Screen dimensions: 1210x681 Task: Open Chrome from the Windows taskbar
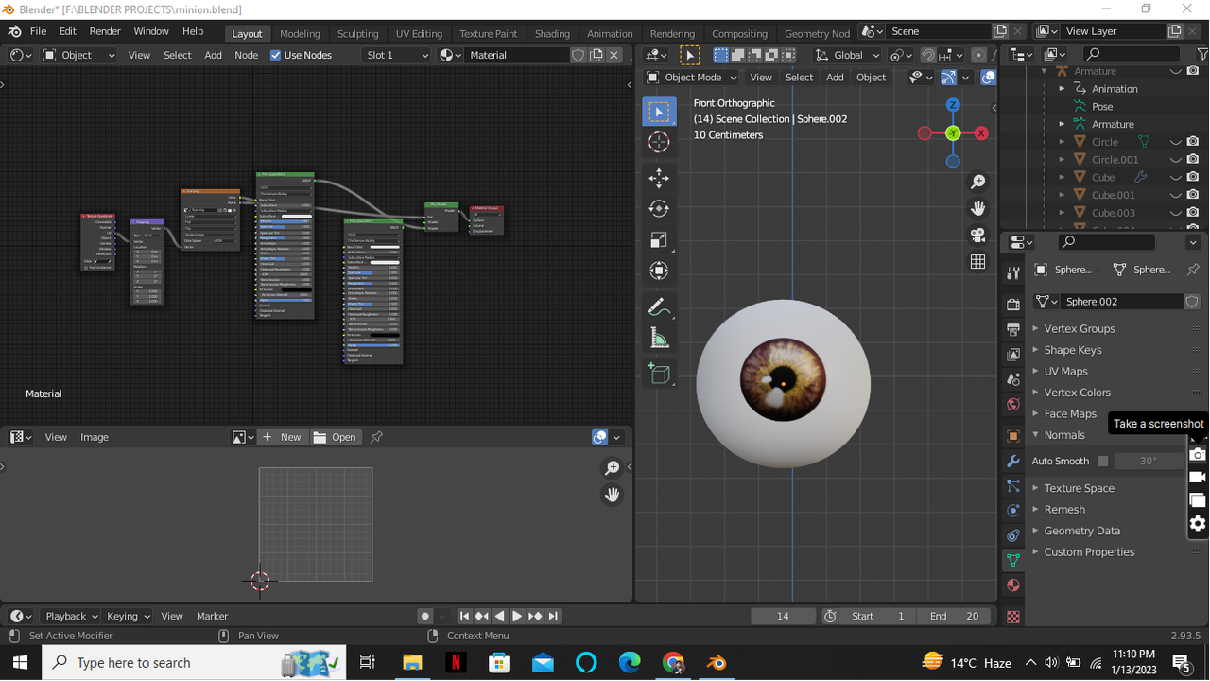[673, 662]
